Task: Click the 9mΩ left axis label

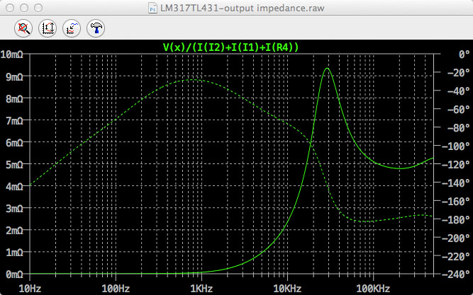Action: pyautogui.click(x=14, y=77)
